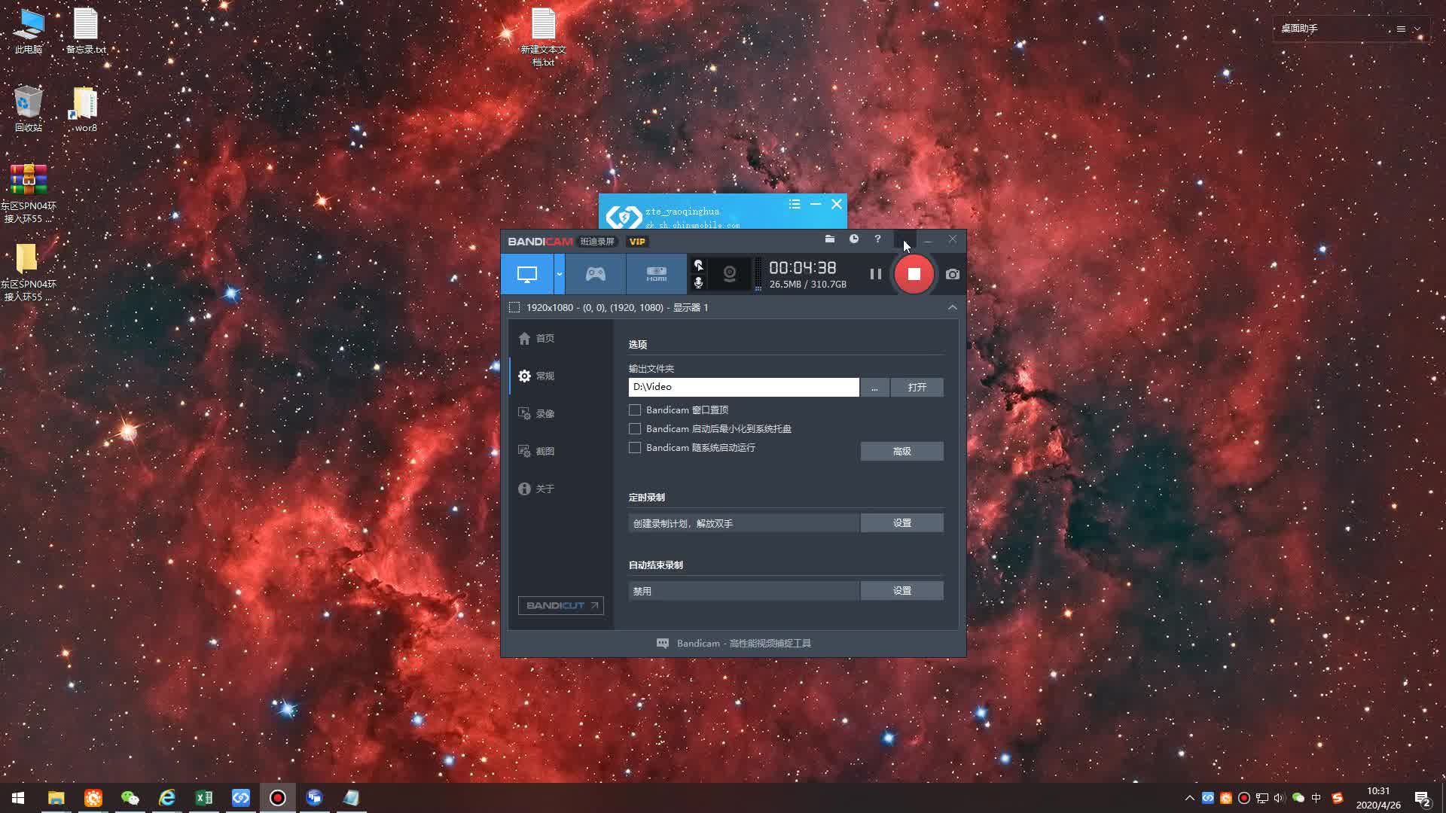Screen dimensions: 1446x813
Task: Open scheduled recording clock icon
Action: point(853,239)
